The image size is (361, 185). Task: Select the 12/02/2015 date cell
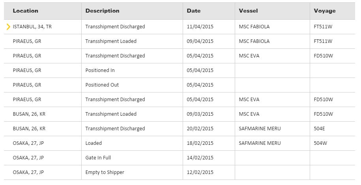click(200, 172)
